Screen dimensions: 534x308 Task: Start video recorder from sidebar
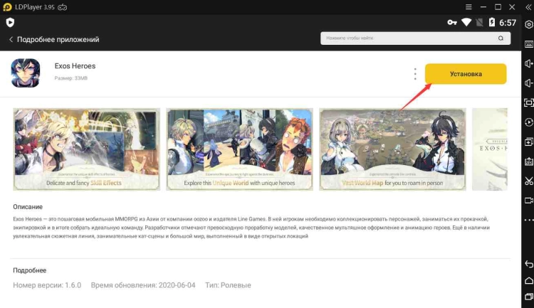[x=528, y=200]
